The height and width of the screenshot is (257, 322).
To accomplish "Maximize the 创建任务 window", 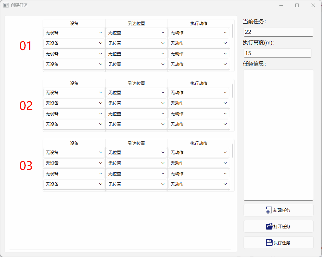I will 297,5.
